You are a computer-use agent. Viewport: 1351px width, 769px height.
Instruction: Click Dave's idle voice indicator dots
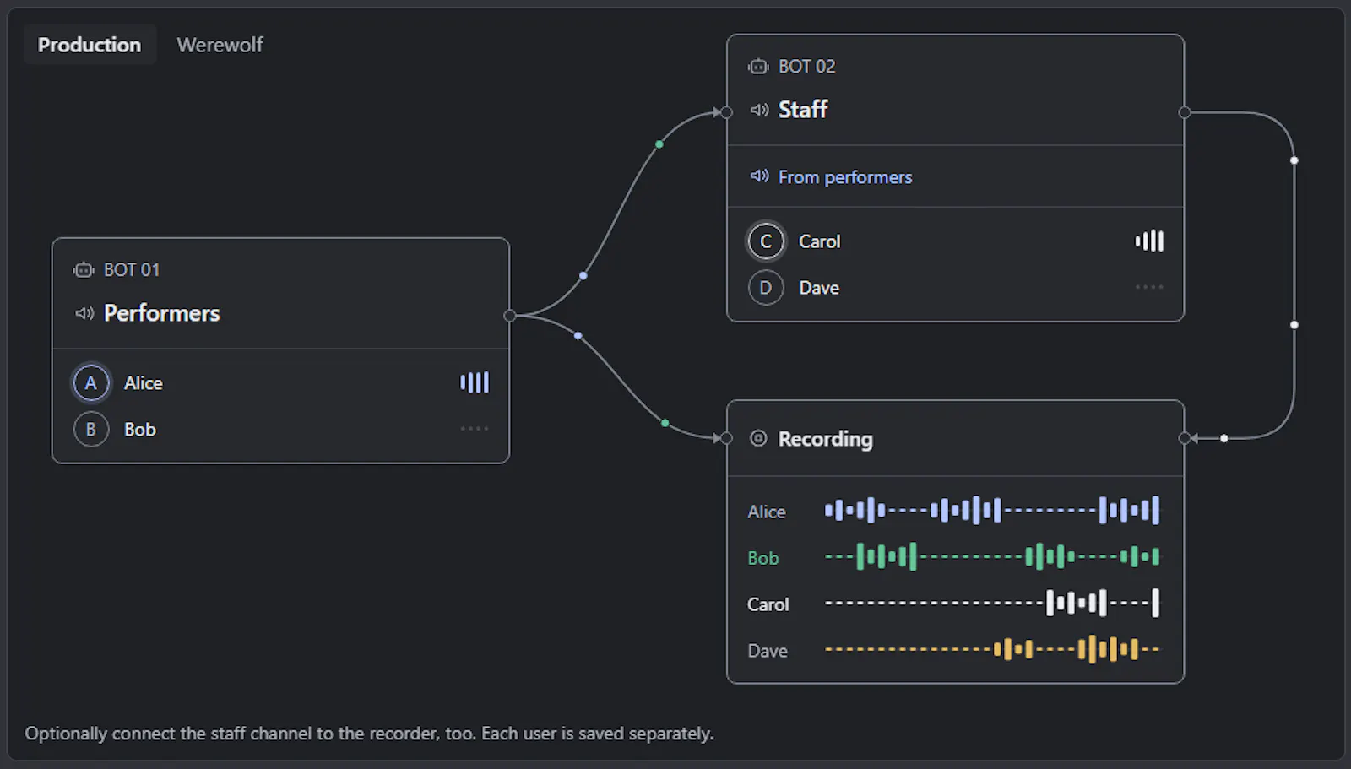pos(1149,287)
